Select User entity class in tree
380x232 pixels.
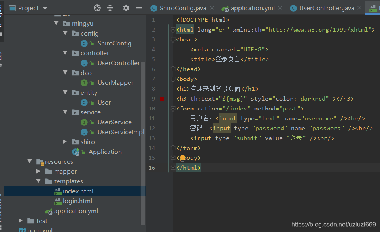click(104, 103)
